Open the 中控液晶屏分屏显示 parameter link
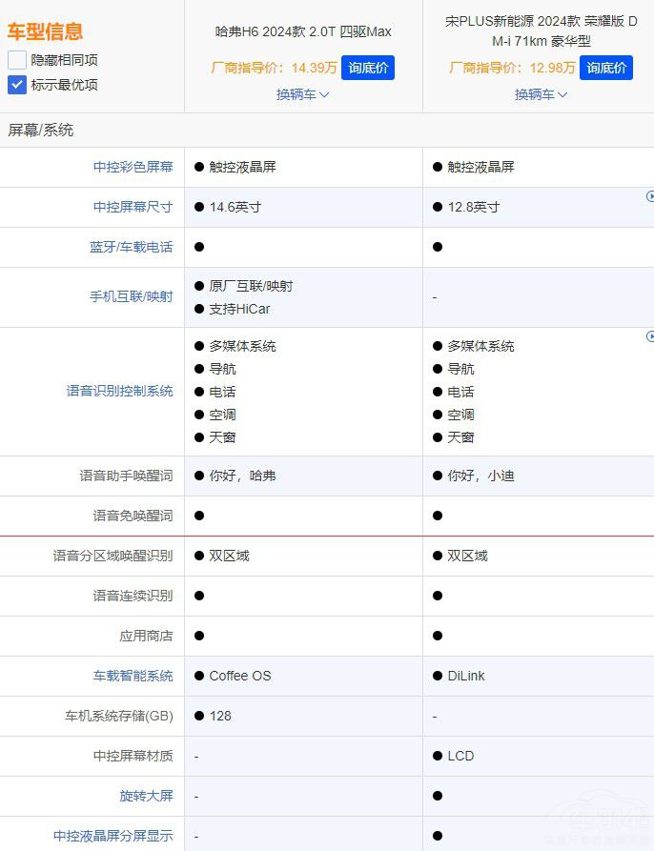This screenshot has height=851, width=654. 112,836
